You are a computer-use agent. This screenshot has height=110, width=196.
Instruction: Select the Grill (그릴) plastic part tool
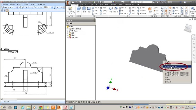[175, 8]
